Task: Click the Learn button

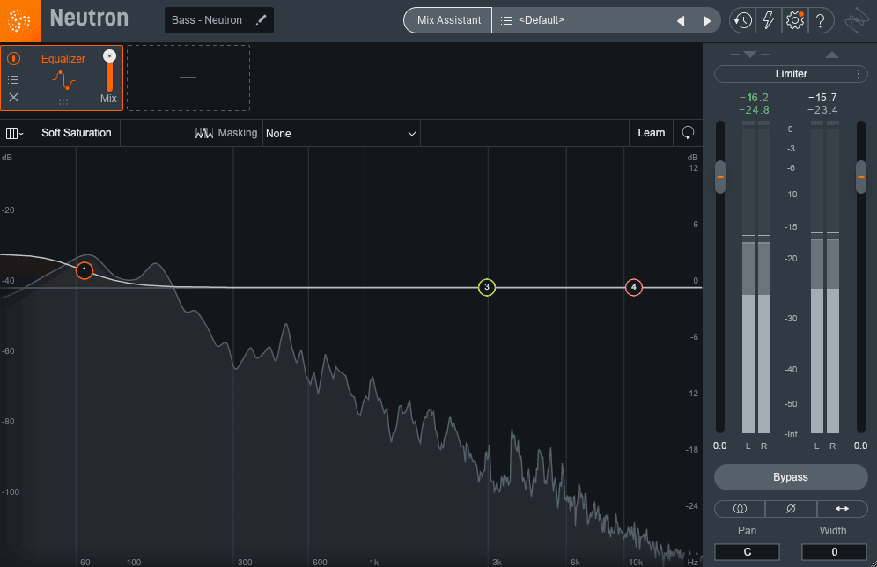Action: tap(651, 133)
